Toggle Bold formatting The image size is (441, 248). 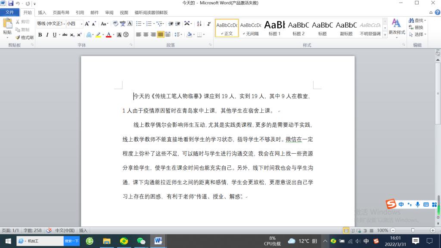[x=40, y=35]
